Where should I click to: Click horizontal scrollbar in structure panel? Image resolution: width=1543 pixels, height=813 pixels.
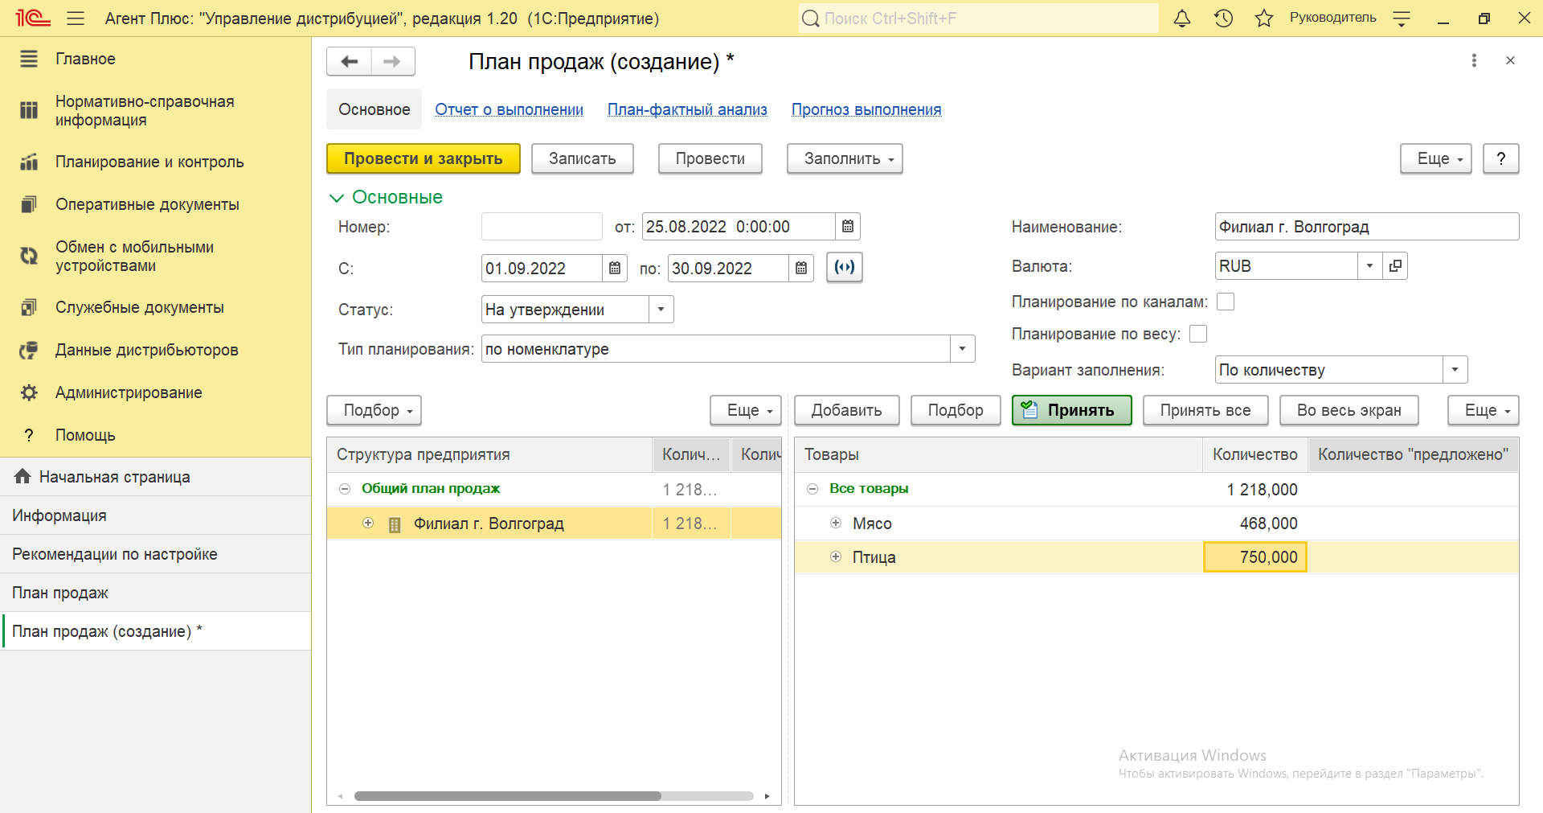point(508,796)
